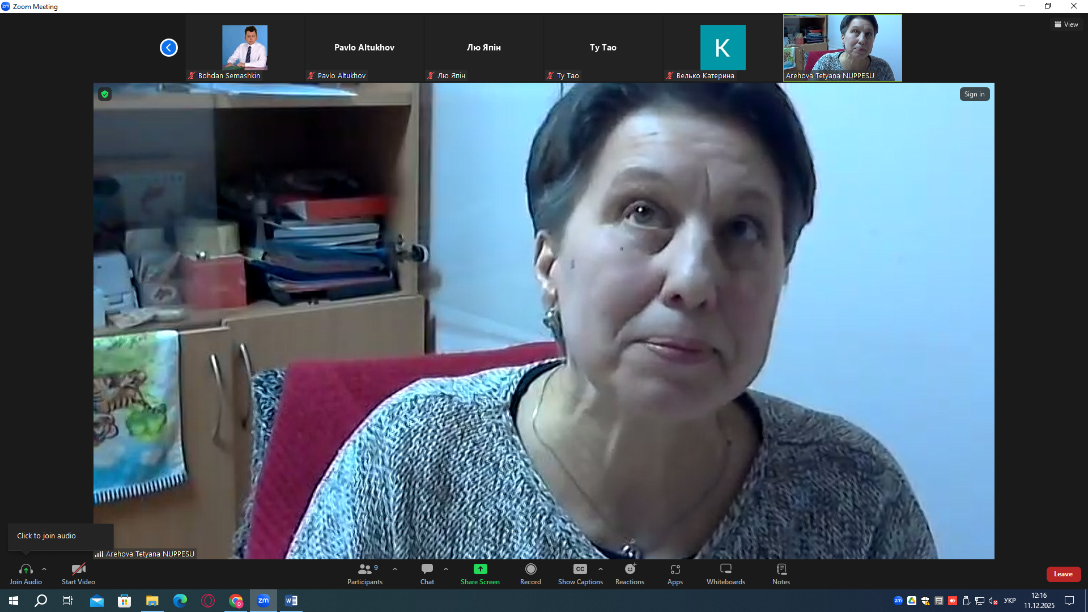Click the red Leave button

[x=1063, y=574]
